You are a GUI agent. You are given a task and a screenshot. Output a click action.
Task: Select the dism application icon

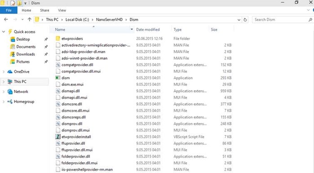[58, 78]
